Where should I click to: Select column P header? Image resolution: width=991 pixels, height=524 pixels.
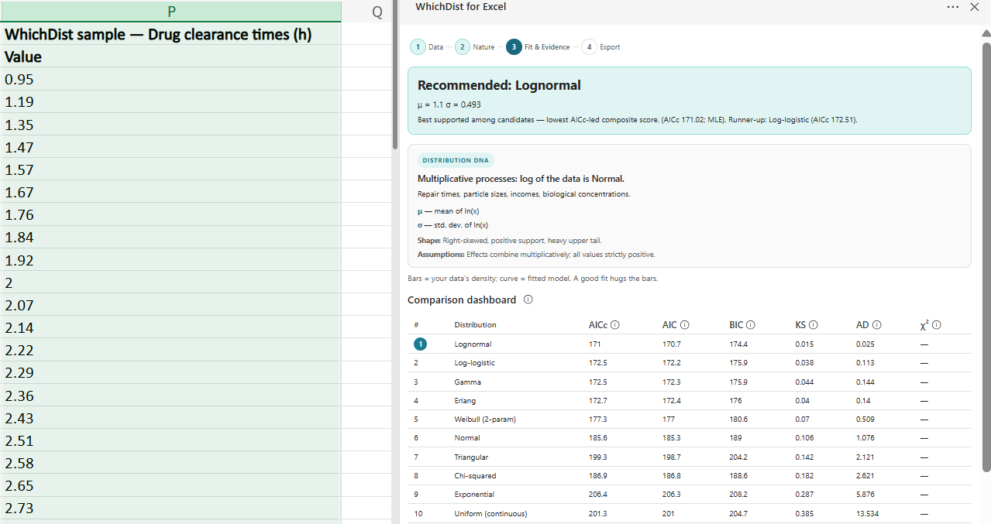pyautogui.click(x=170, y=11)
